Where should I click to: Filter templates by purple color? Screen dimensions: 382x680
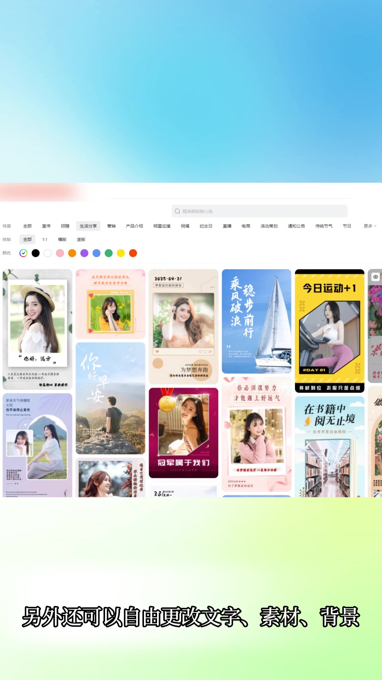click(x=84, y=253)
